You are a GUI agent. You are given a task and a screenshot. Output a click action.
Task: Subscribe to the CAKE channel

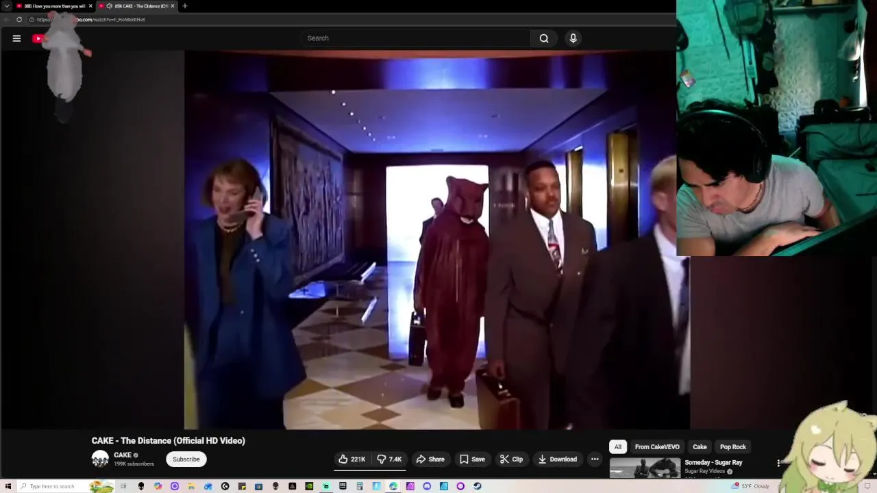click(x=186, y=459)
